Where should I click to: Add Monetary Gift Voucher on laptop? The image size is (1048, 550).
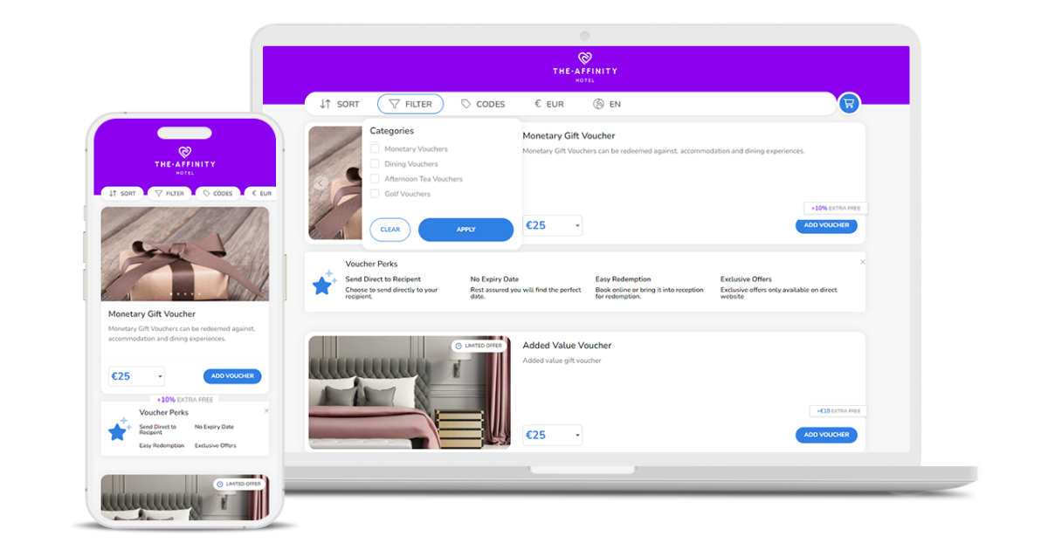[x=826, y=225]
